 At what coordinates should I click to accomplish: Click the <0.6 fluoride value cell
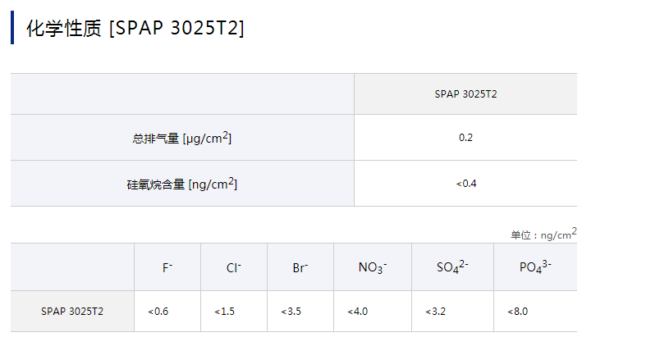click(158, 312)
